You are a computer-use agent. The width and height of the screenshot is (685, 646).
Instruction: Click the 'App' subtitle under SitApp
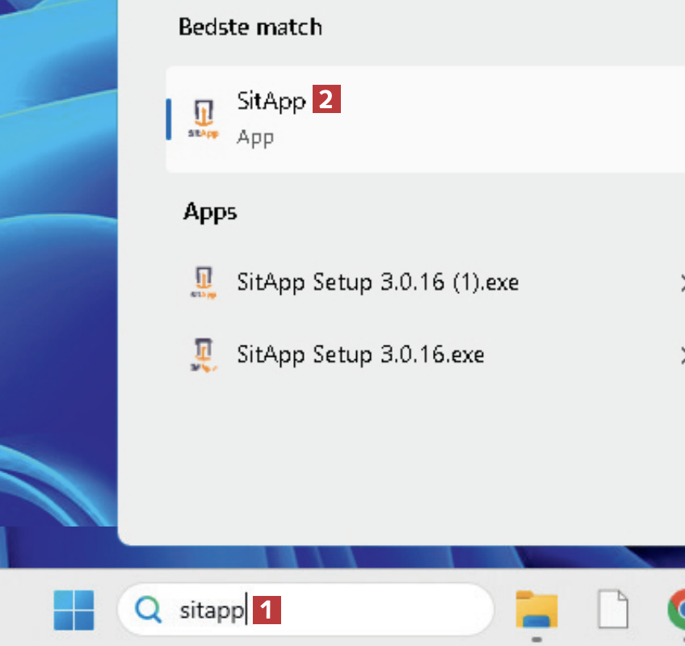pos(255,137)
